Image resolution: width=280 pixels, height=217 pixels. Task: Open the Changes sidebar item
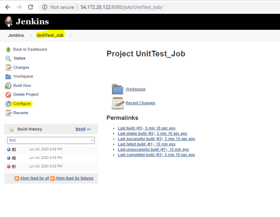(x=21, y=67)
